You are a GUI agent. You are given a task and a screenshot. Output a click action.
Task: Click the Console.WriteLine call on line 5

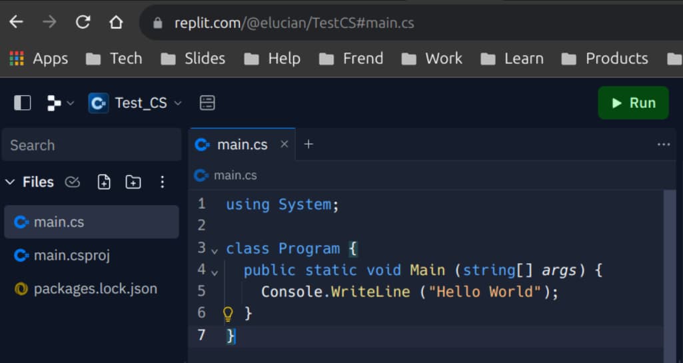click(x=336, y=292)
